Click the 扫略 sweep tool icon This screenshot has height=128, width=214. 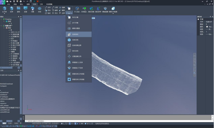click(32, 9)
